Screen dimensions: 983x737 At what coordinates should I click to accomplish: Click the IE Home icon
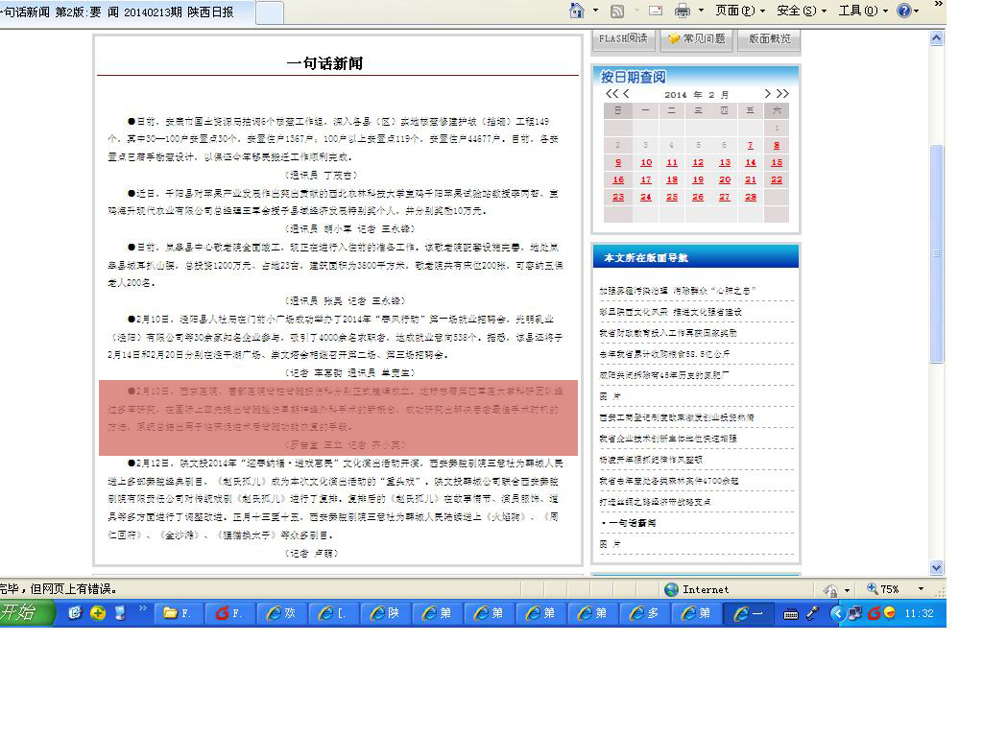[x=577, y=11]
